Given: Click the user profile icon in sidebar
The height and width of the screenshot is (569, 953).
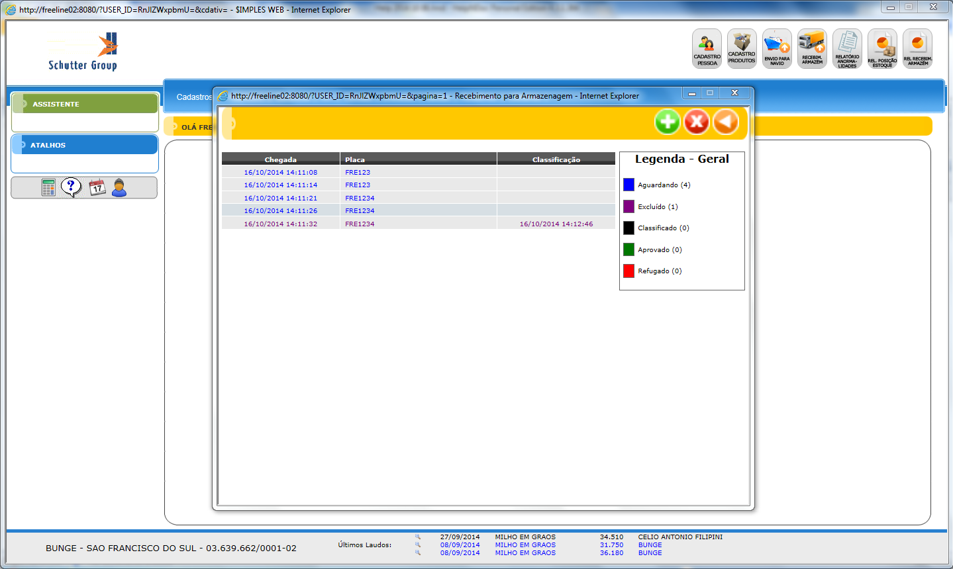Looking at the screenshot, I should click(119, 188).
